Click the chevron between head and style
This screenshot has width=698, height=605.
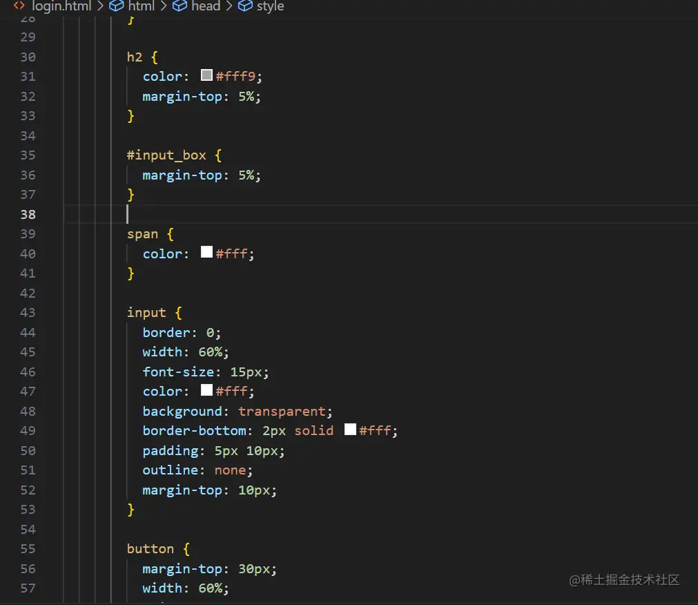229,6
